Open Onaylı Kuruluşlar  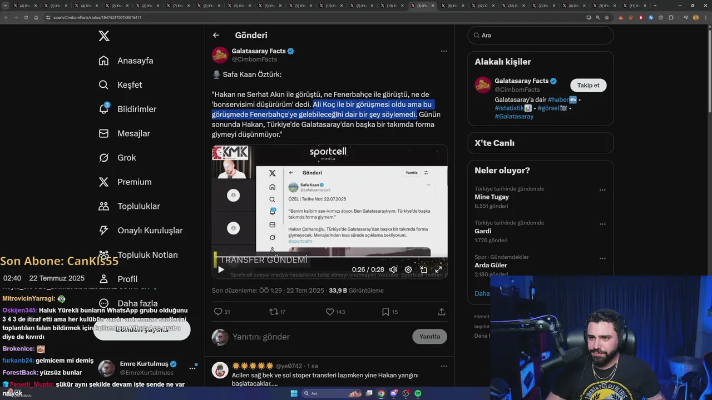[x=140, y=231]
